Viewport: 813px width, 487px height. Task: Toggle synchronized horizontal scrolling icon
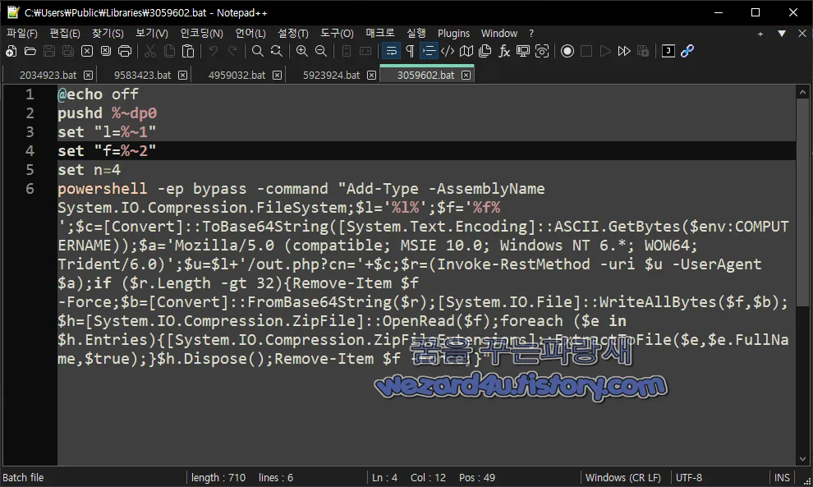[365, 51]
